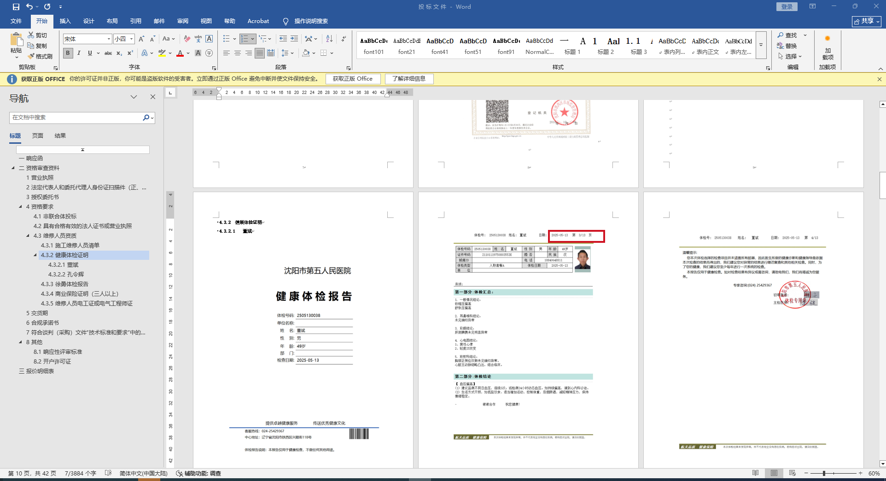Open the 审阅 ribbon tab

(x=183, y=21)
